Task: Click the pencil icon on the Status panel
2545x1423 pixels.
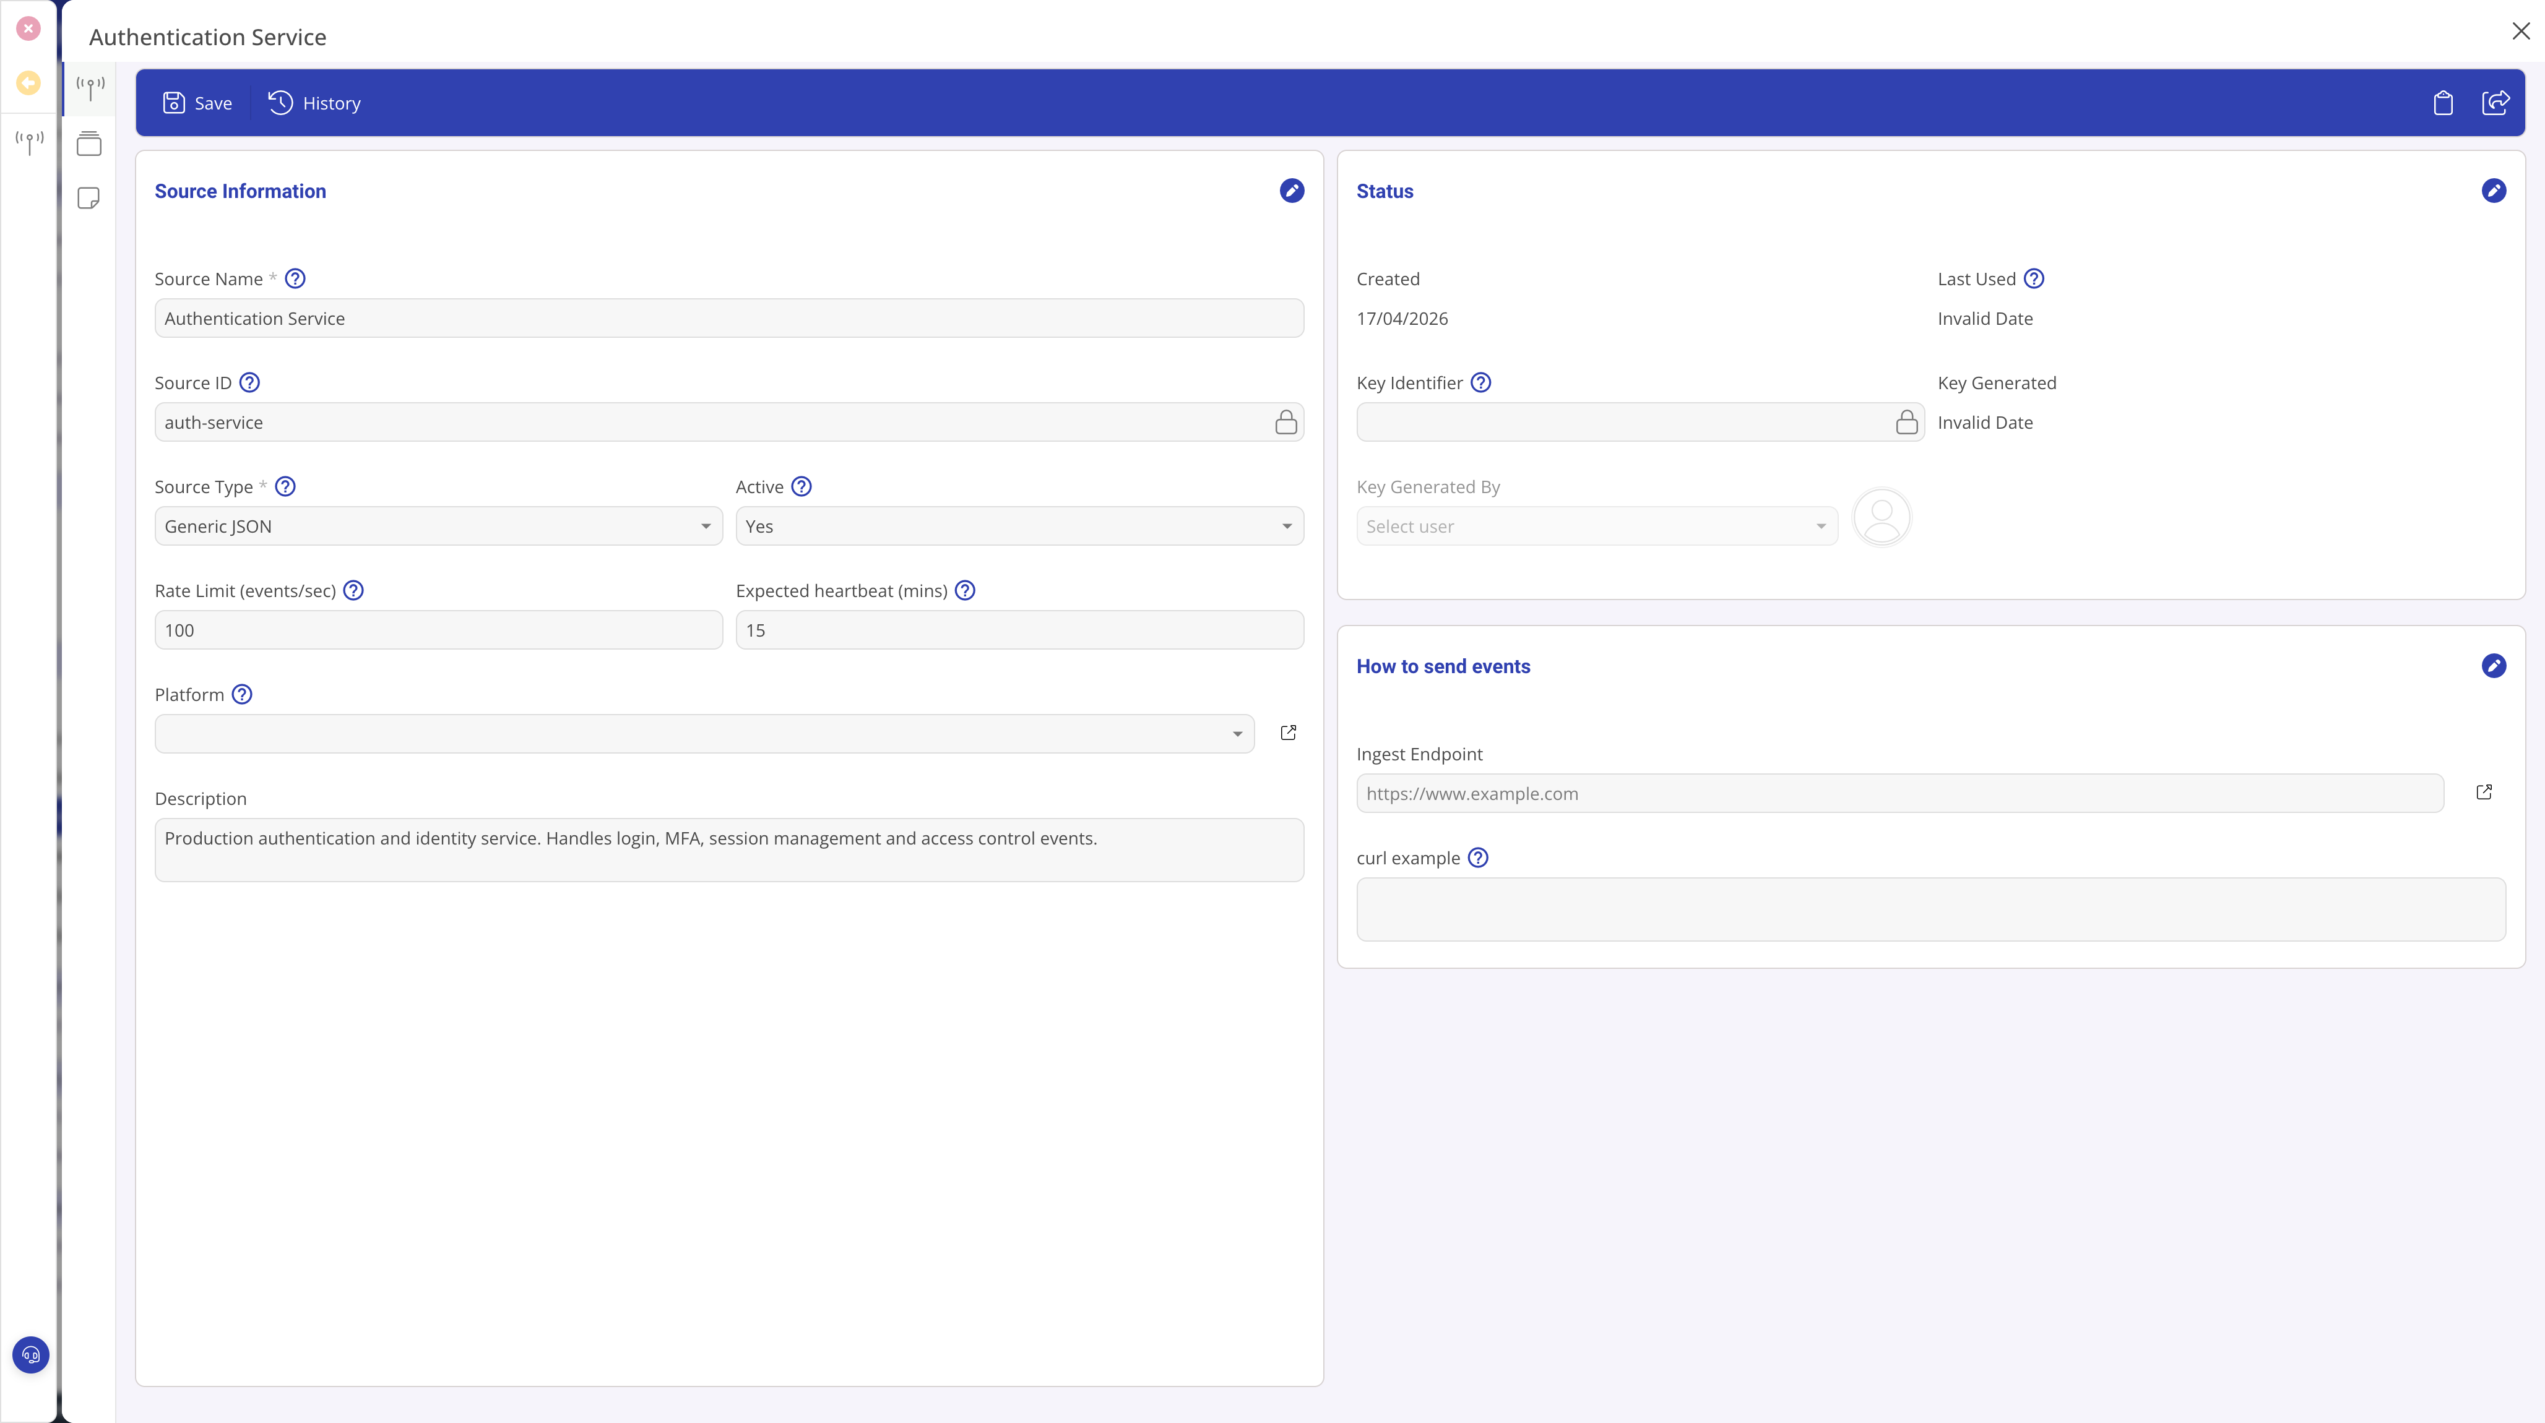Action: 2494,189
